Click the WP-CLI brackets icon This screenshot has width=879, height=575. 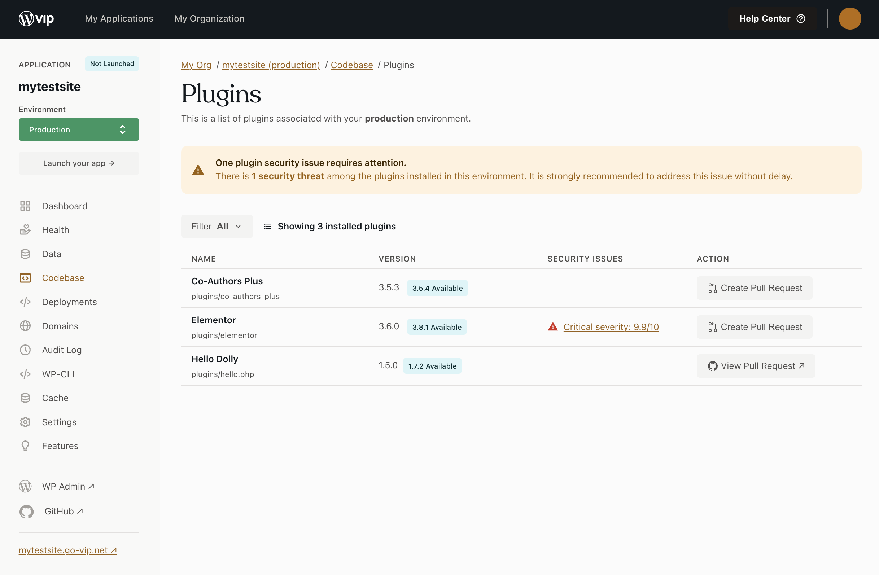(x=25, y=374)
